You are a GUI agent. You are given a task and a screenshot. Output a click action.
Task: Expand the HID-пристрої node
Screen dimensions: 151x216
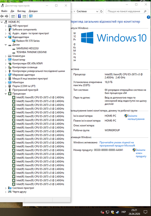point(5,26)
